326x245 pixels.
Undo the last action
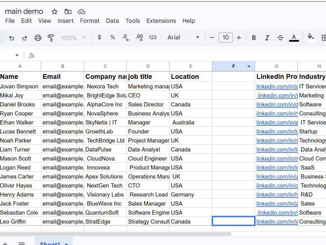12,38
